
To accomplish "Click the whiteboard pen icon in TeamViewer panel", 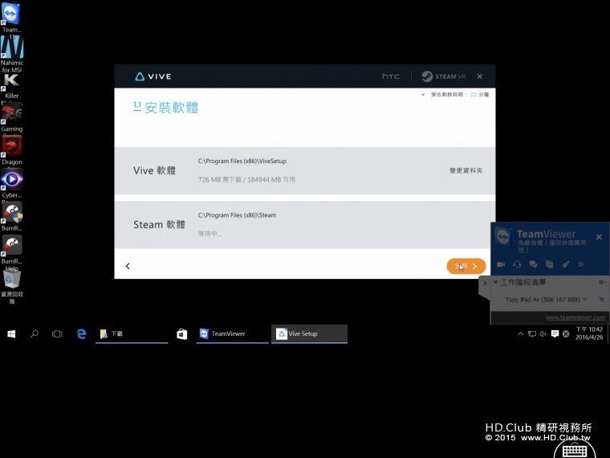I will [x=566, y=264].
